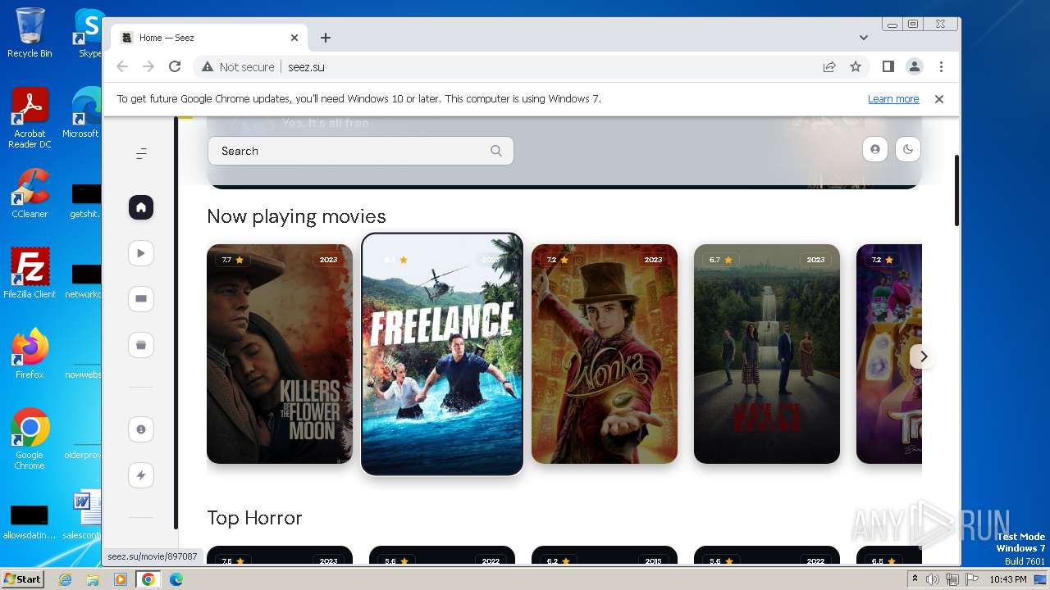Image resolution: width=1050 pixels, height=590 pixels.
Task: Expand the tab search chevron
Action: 864,38
